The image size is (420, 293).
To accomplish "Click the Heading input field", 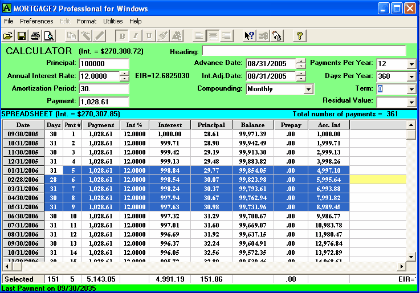I will [304, 51].
